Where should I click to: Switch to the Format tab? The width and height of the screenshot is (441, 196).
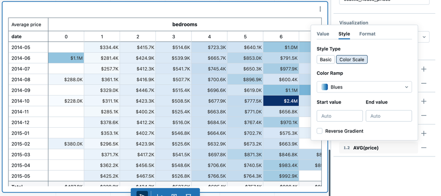pos(367,34)
